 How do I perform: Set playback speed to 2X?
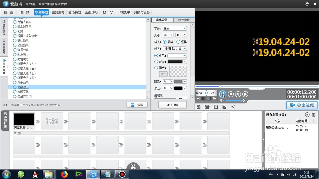(x=212, y=93)
